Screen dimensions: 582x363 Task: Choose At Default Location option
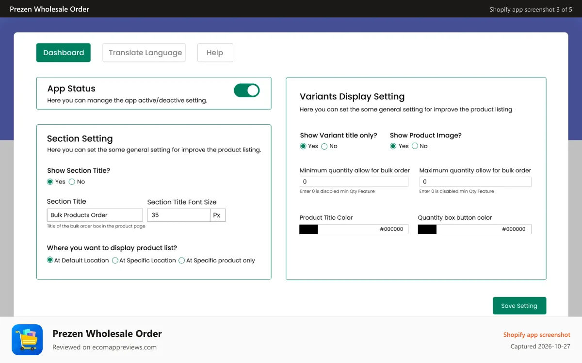[50, 260]
